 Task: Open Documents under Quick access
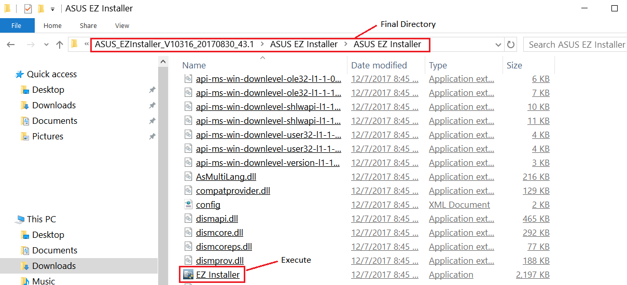click(x=54, y=121)
